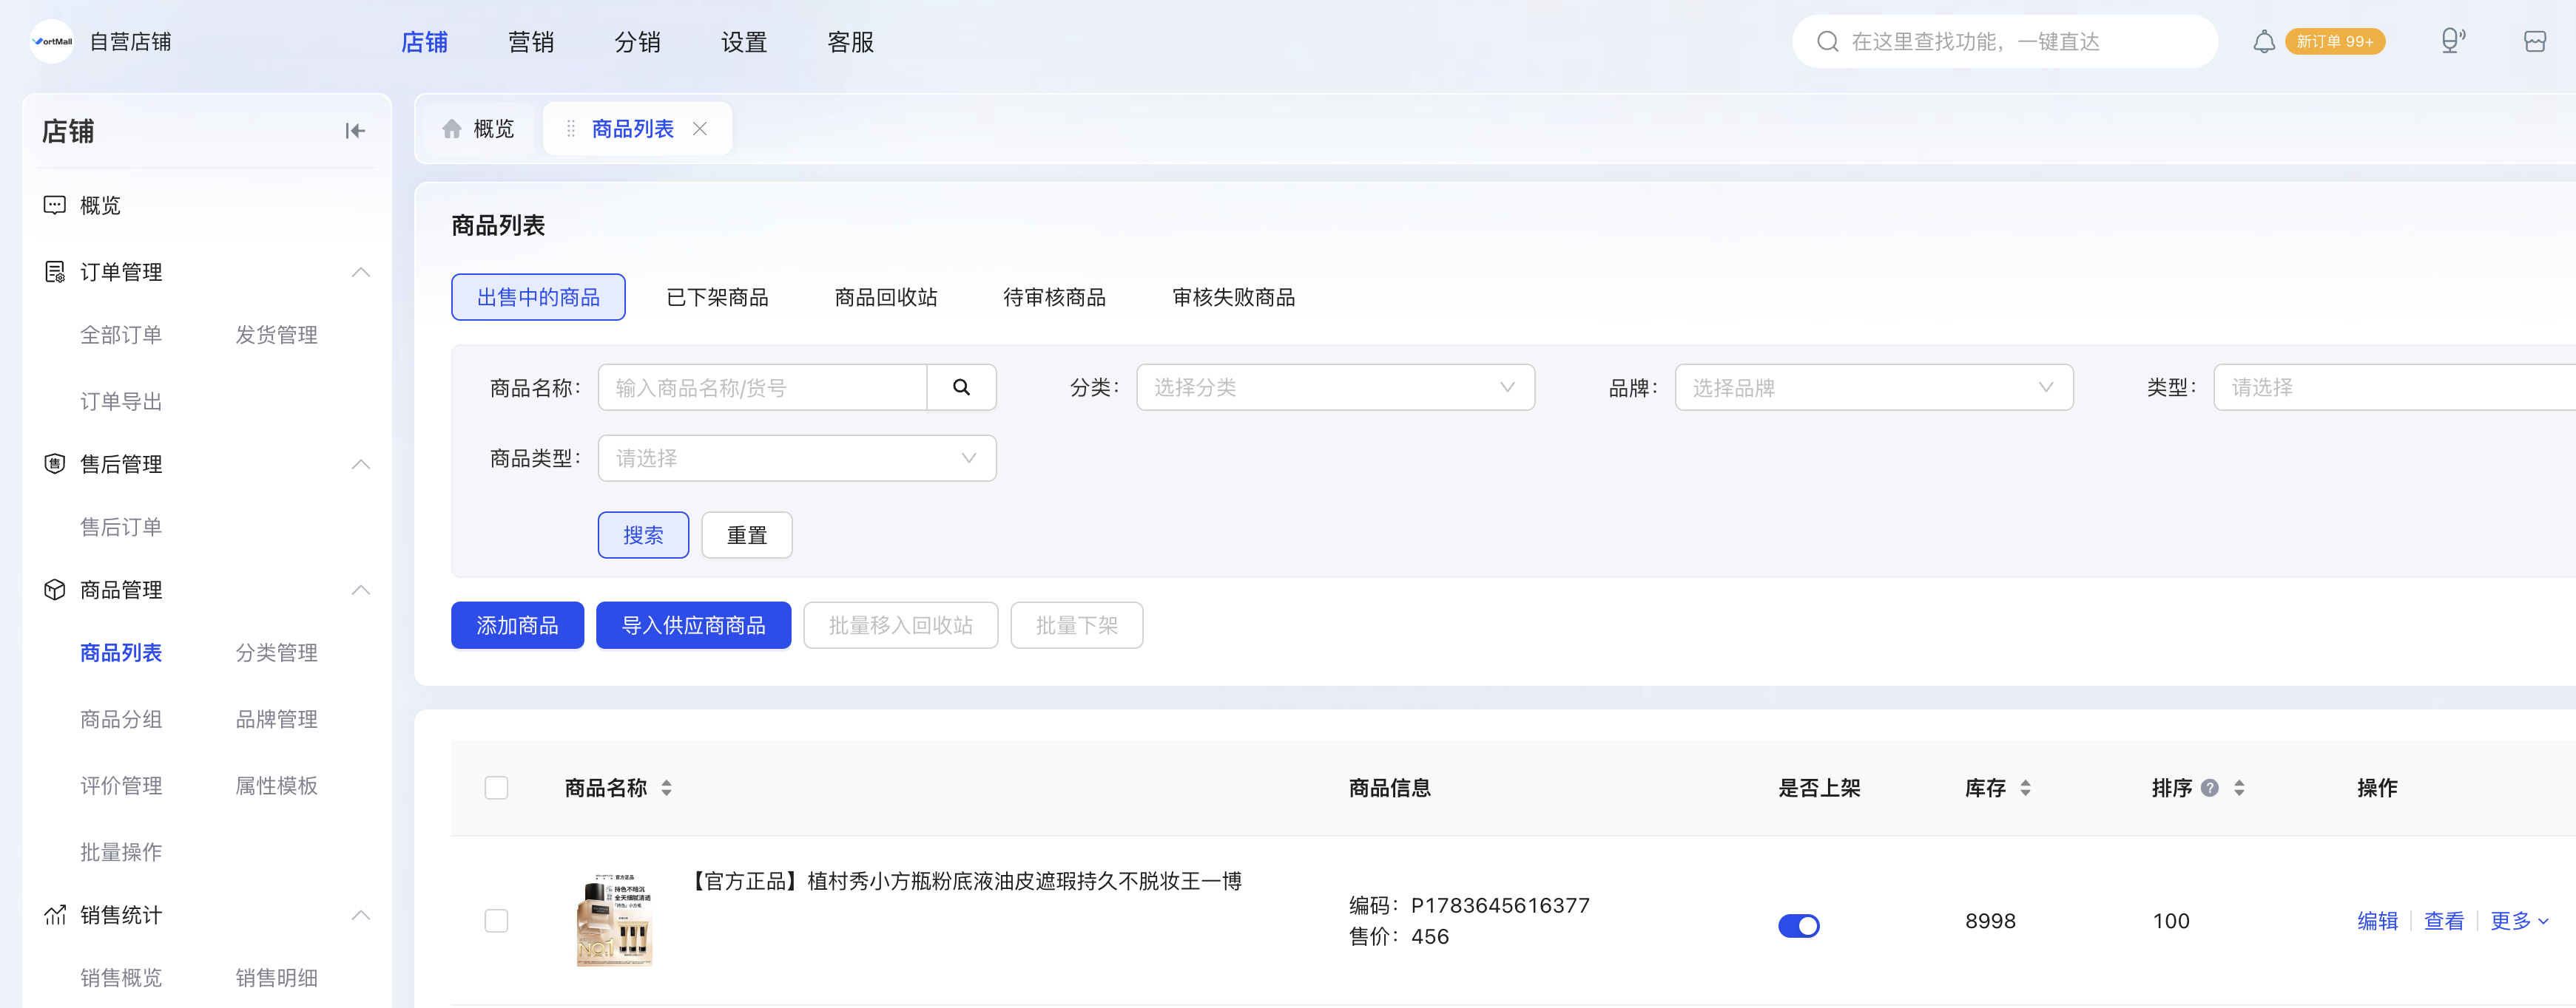Expand the 更多 actions dropdown
Screen dimensions: 2576x1008
tap(2519, 921)
